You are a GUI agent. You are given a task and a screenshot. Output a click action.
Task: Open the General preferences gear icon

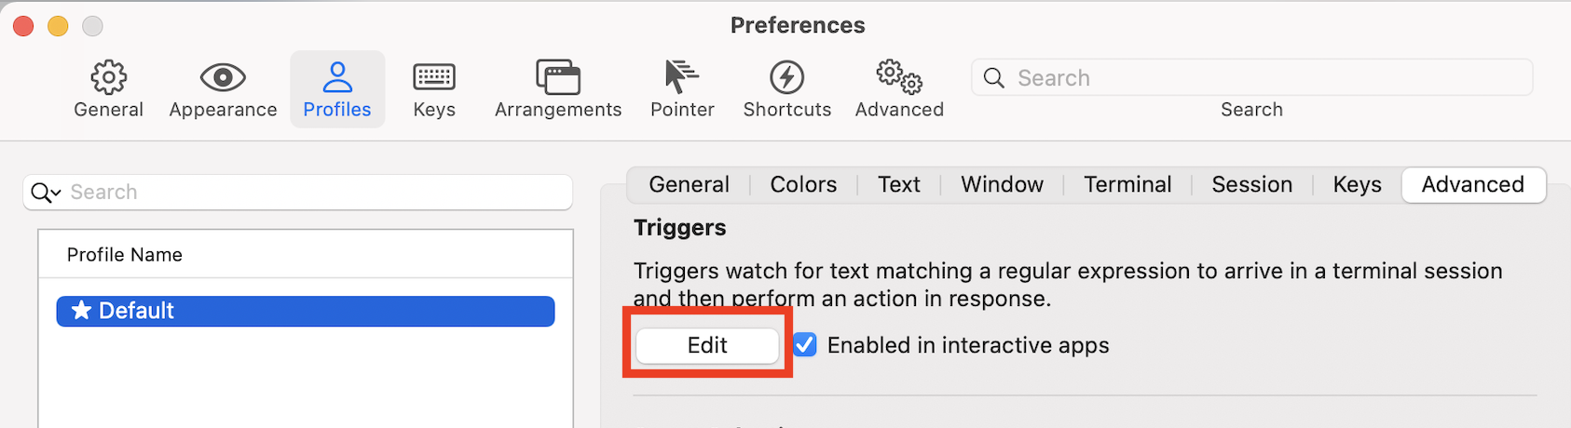109,77
